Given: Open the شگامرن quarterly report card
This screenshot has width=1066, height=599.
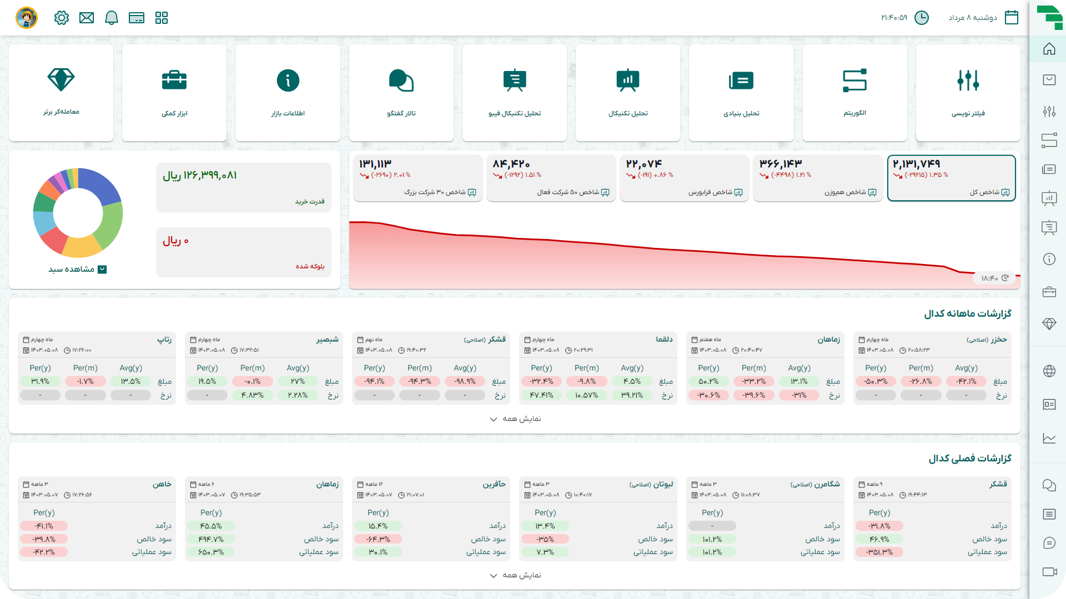Looking at the screenshot, I should (x=765, y=519).
